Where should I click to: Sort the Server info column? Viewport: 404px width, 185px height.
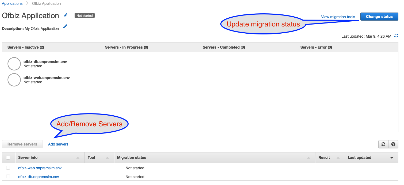78,158
